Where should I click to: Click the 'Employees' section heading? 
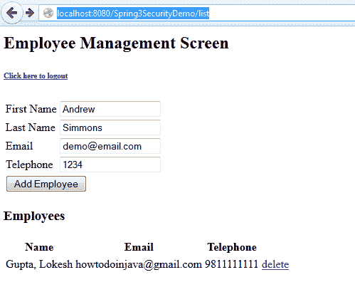pos(34,216)
